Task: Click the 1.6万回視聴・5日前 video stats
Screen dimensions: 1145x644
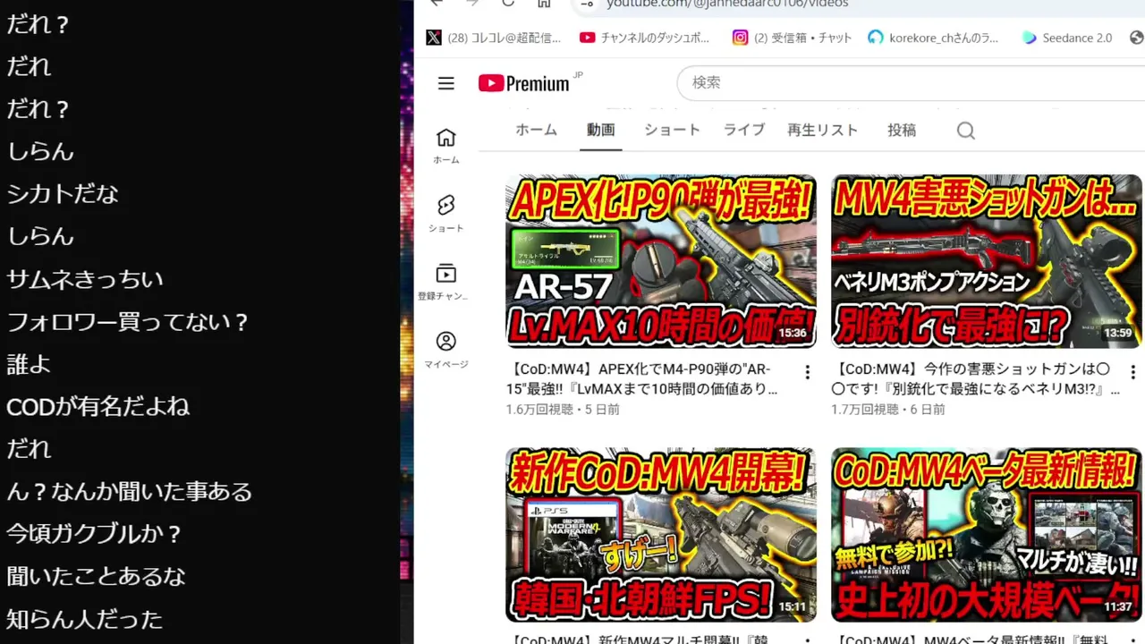Action: (x=563, y=410)
